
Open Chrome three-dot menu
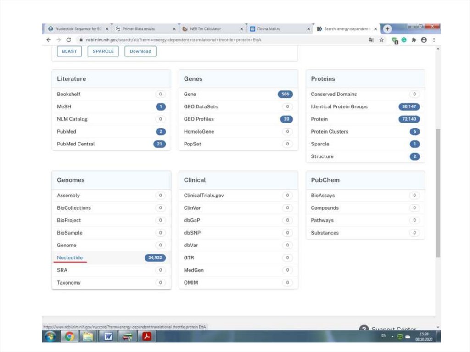tap(434, 40)
